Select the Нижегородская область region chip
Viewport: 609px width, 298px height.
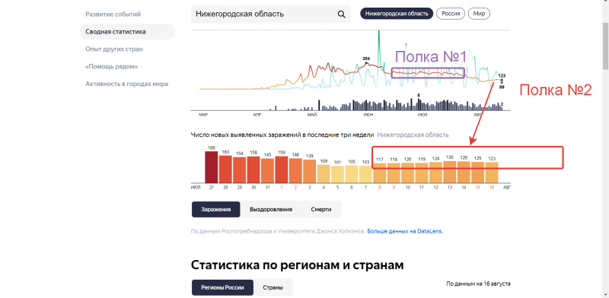(397, 14)
